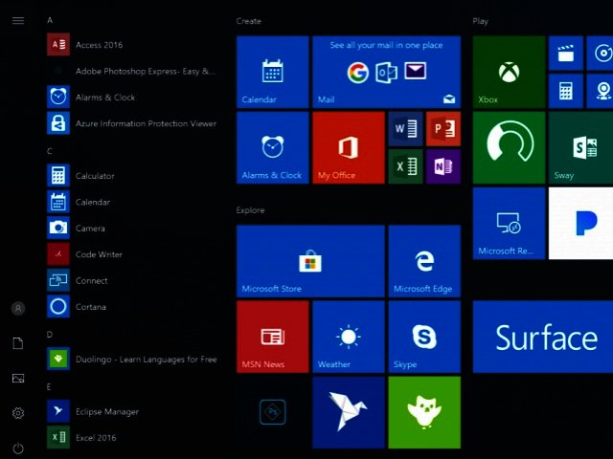This screenshot has width=613, height=459.
Task: Launch PowerPoint from the small tile
Action: [x=443, y=129]
